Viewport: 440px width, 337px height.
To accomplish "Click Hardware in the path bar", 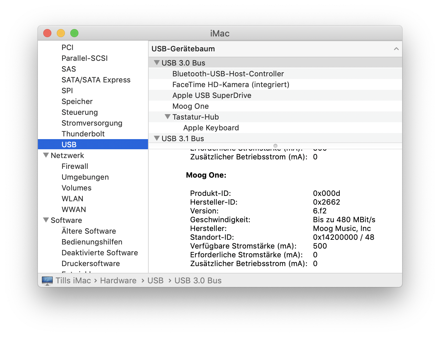I will [x=118, y=281].
